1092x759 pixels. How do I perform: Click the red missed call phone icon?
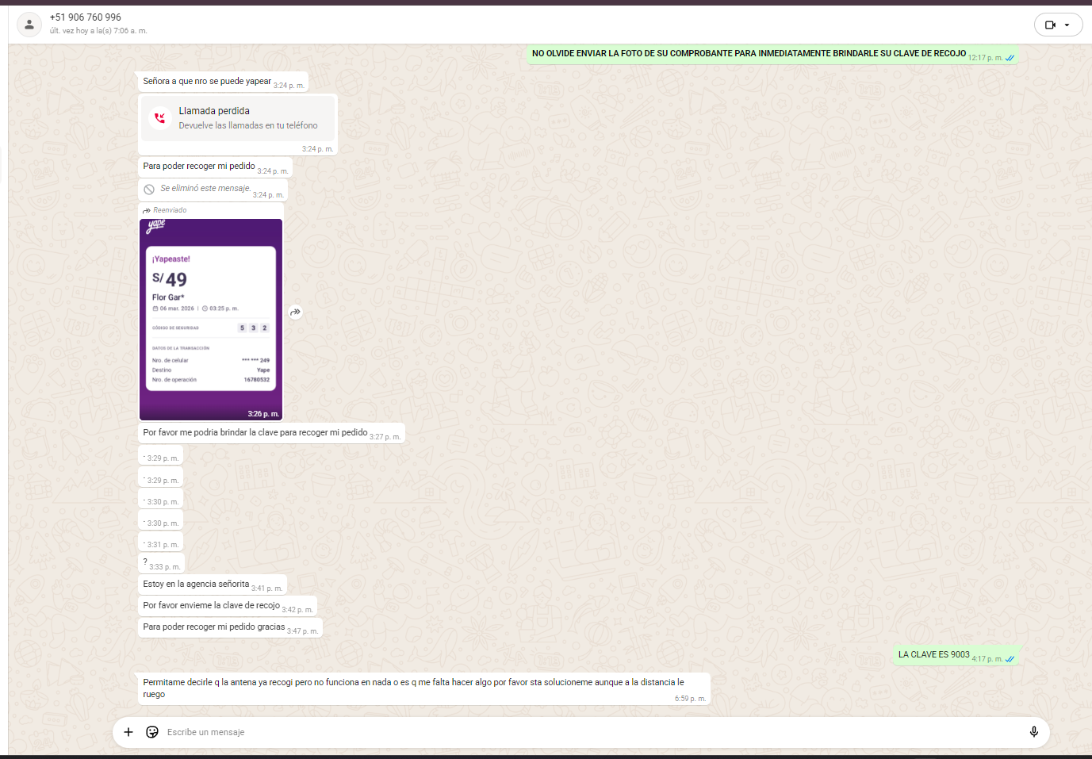[x=160, y=118]
